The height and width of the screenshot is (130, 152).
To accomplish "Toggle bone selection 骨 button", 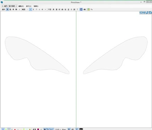I will click(13, 9).
